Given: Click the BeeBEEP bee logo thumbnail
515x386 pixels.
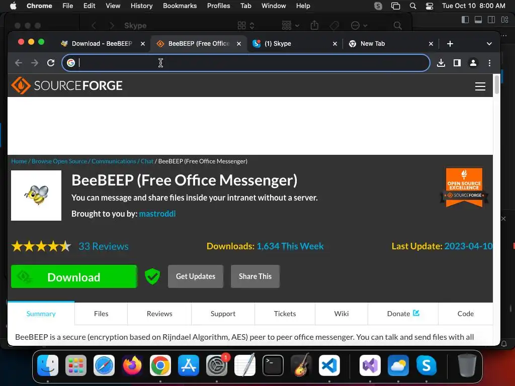Looking at the screenshot, I should click(36, 196).
